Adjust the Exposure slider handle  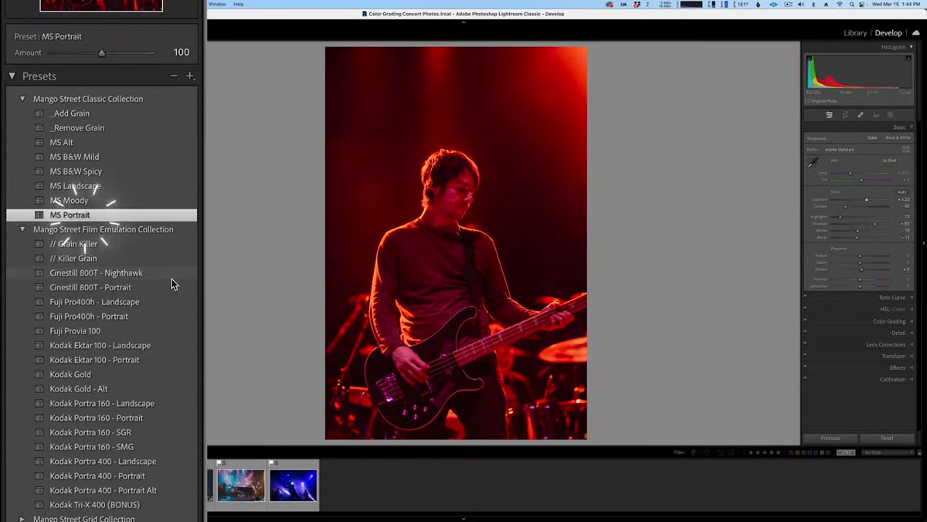pos(867,200)
